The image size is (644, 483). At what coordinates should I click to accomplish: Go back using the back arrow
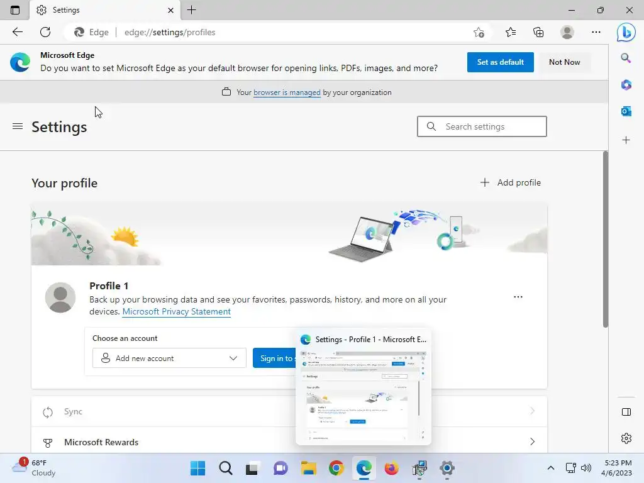(x=17, y=32)
